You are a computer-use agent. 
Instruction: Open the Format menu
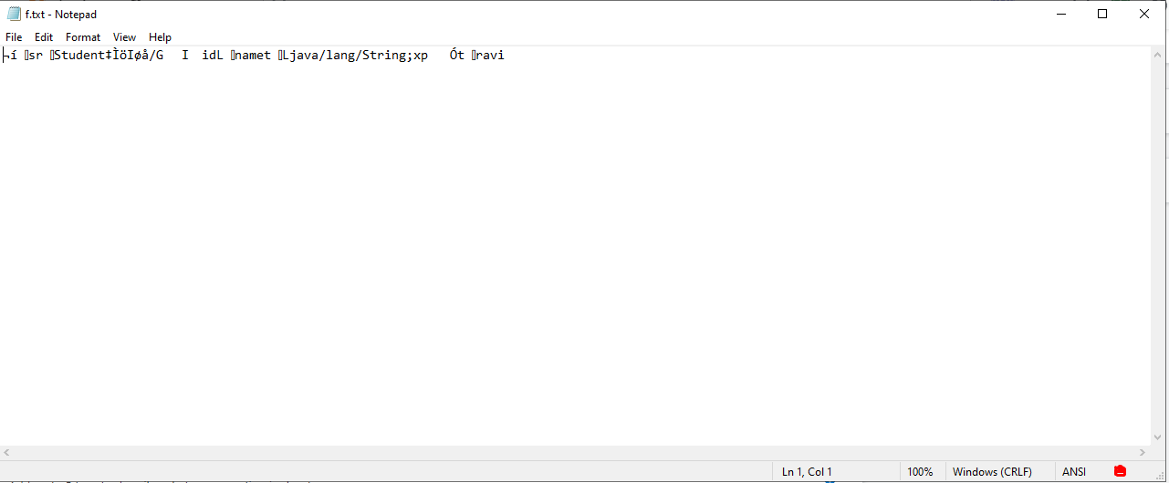pyautogui.click(x=83, y=37)
